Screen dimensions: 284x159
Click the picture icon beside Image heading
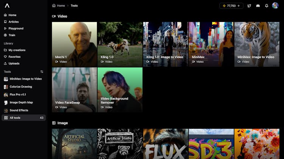(54, 123)
